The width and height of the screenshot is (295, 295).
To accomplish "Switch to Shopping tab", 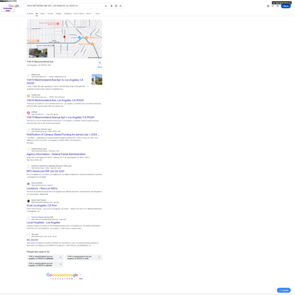I will (x=68, y=14).
